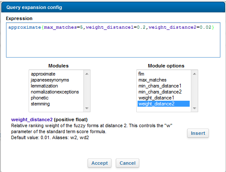Select normalizationexceptions module entry
The image size is (226, 172).
point(56,92)
